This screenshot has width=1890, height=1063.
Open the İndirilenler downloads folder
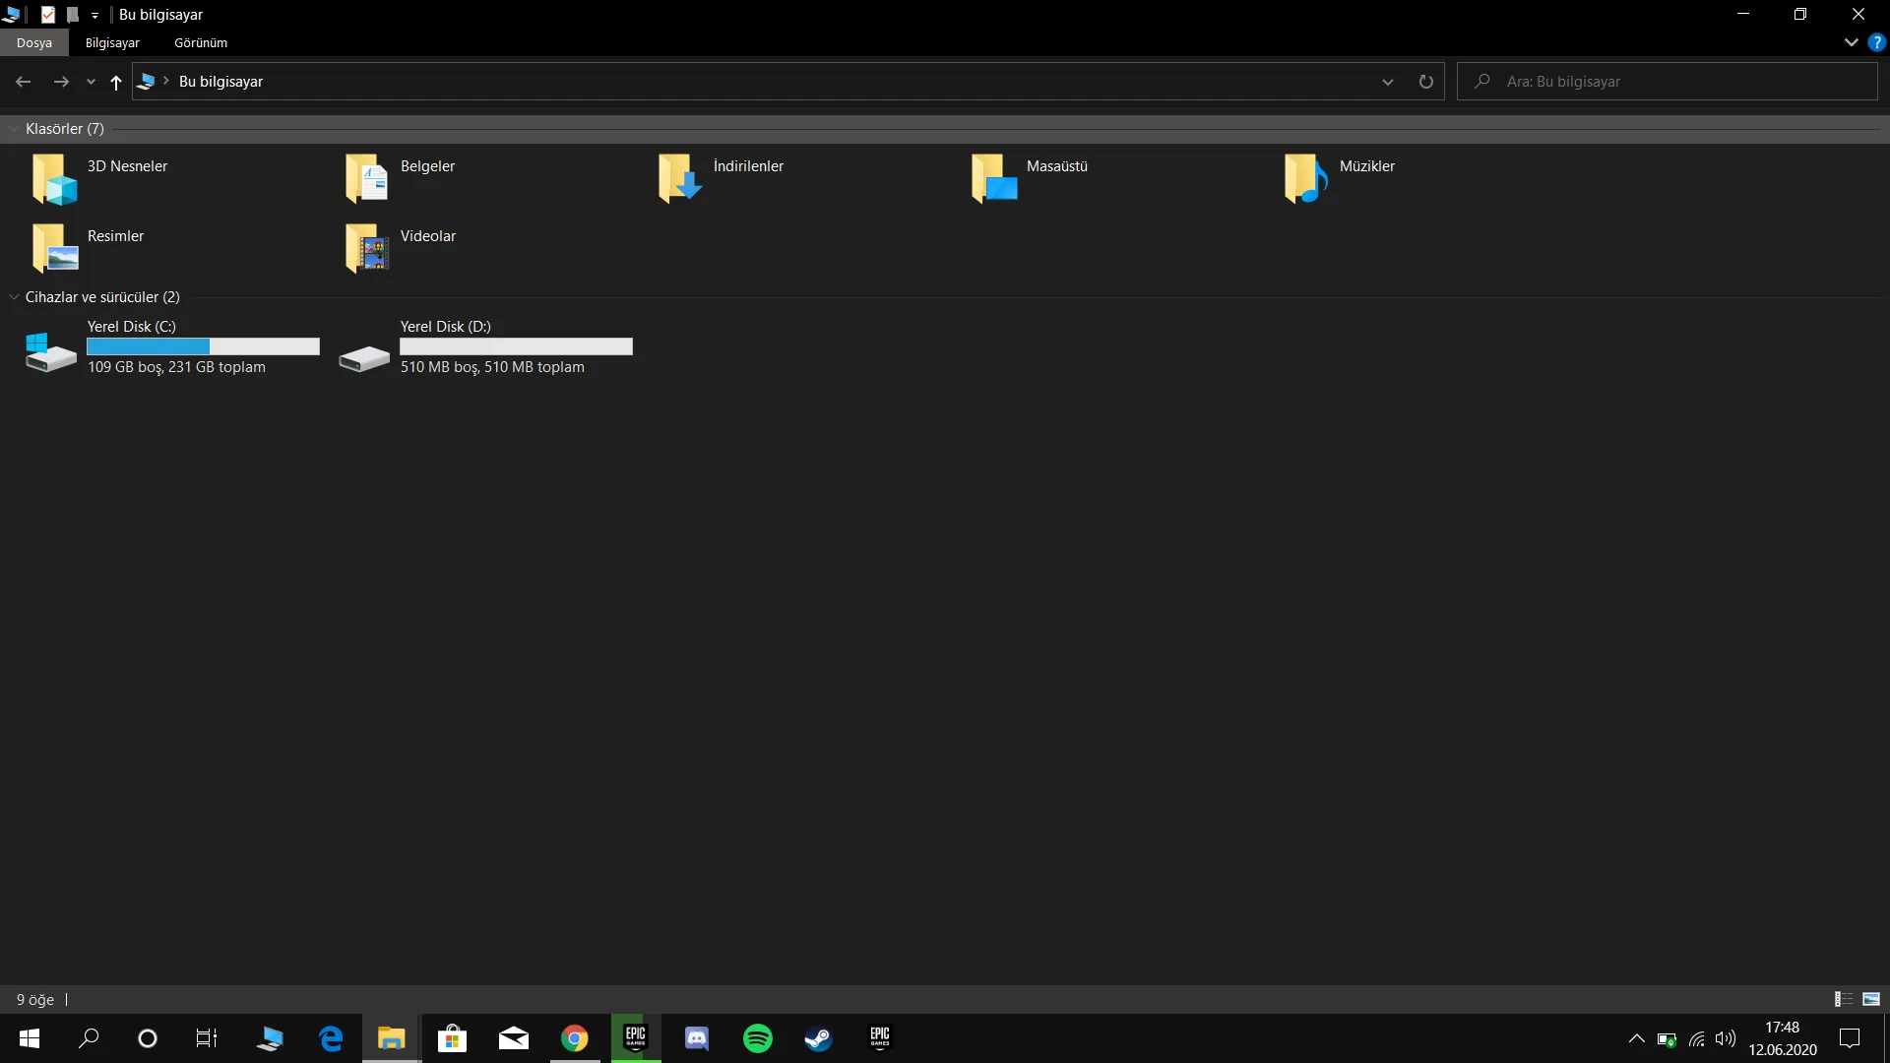pos(679,179)
